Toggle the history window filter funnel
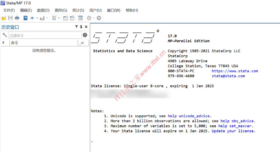The image size is (280, 152). click(77, 27)
